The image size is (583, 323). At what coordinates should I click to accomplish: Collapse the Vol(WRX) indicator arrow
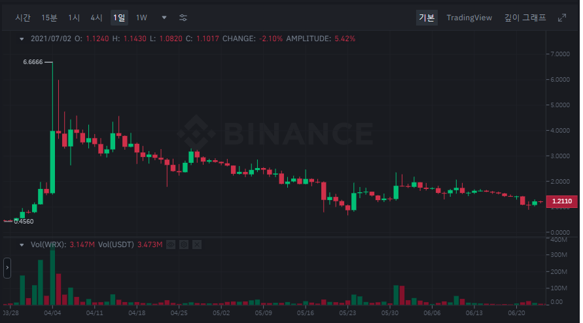(22, 245)
